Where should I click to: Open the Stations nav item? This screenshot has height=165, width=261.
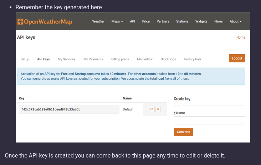click(182, 21)
